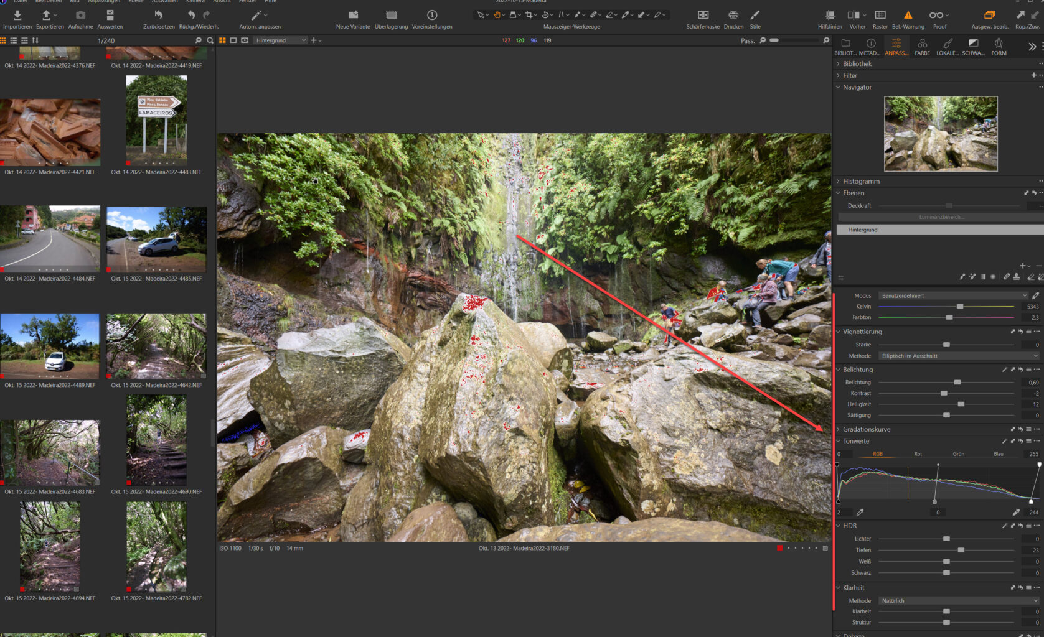Switch browser to list view

(13, 40)
